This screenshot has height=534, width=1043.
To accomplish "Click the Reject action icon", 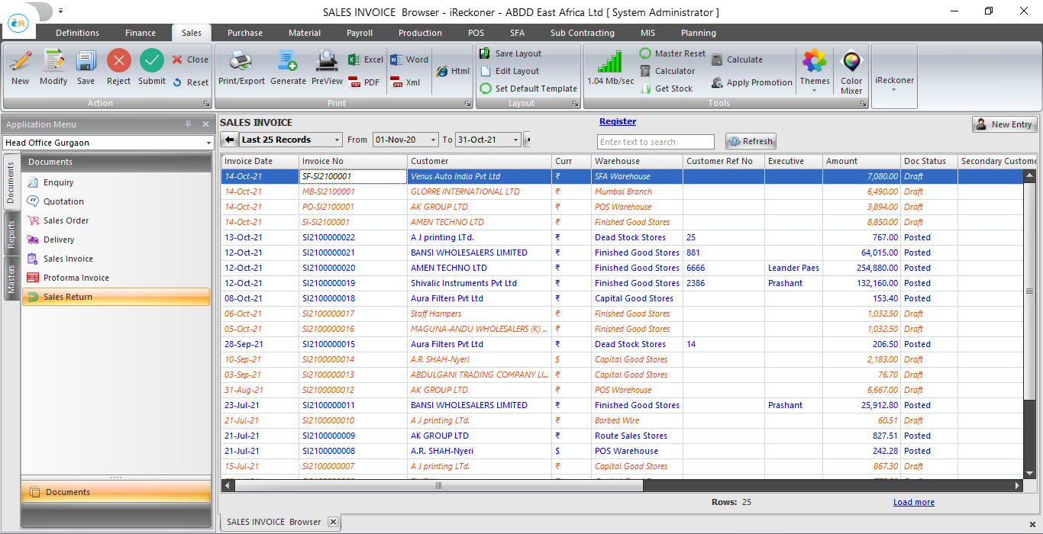I will point(118,62).
